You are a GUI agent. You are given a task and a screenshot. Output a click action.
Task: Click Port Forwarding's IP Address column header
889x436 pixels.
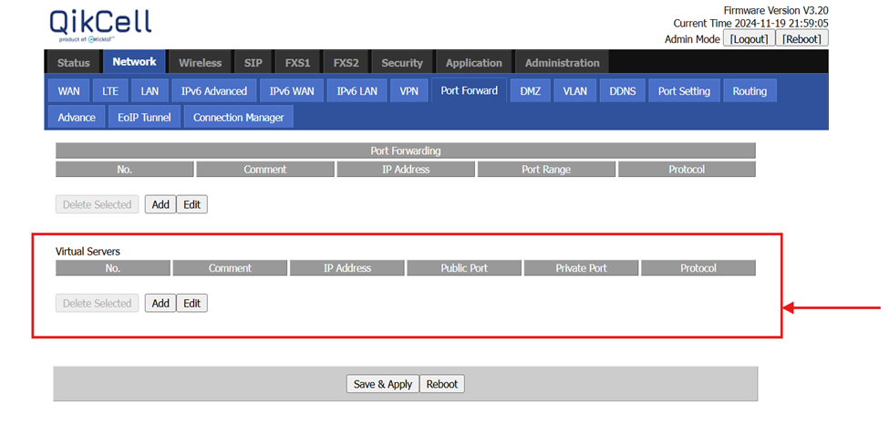(x=406, y=170)
